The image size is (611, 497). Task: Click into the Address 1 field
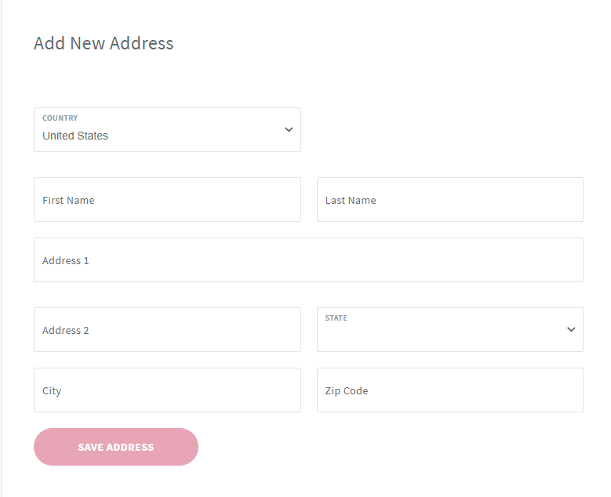(x=308, y=259)
